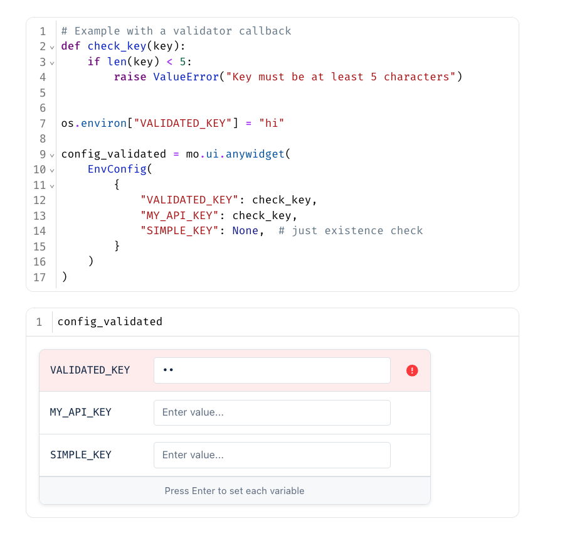This screenshot has height=533, width=582.
Task: Fold the EnvConfig call on line 10
Action: click(52, 170)
